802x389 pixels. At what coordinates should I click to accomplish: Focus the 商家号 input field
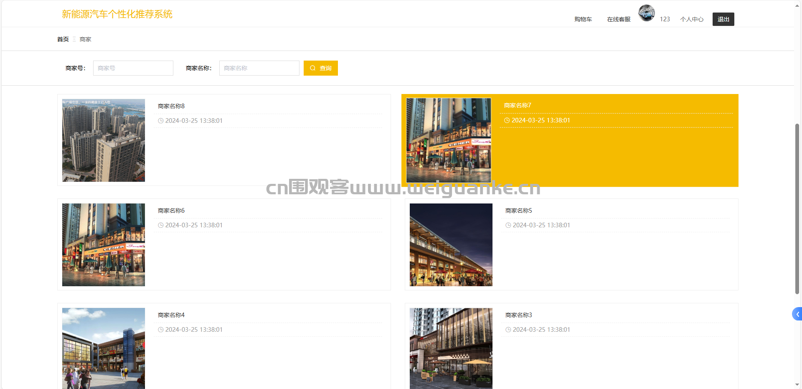(x=133, y=68)
